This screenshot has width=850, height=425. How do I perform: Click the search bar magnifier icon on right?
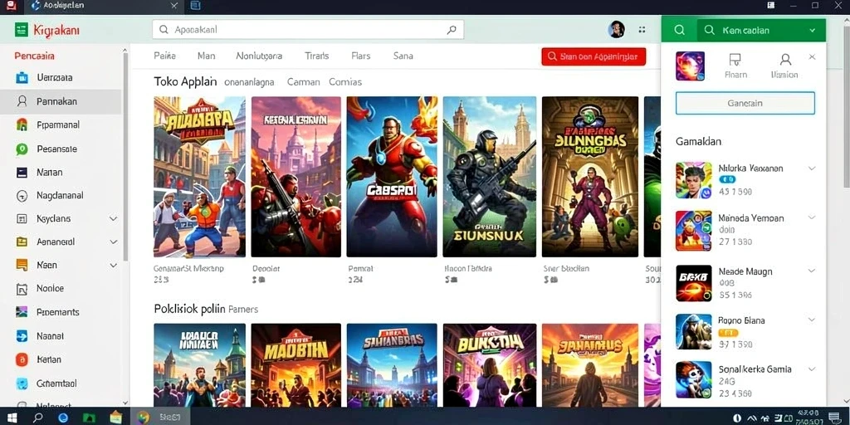click(451, 30)
